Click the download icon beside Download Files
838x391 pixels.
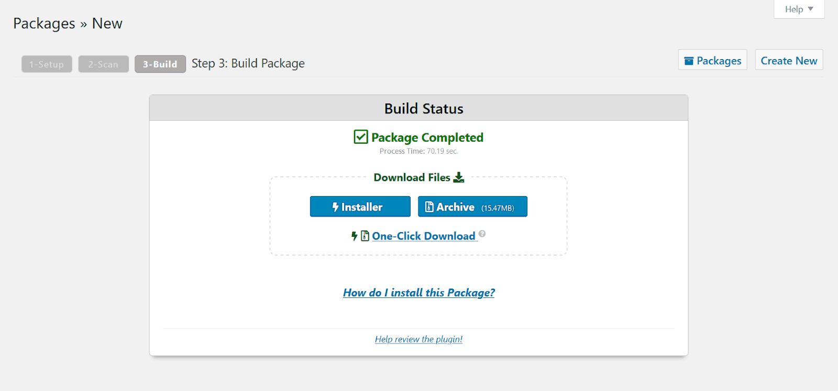click(x=458, y=177)
